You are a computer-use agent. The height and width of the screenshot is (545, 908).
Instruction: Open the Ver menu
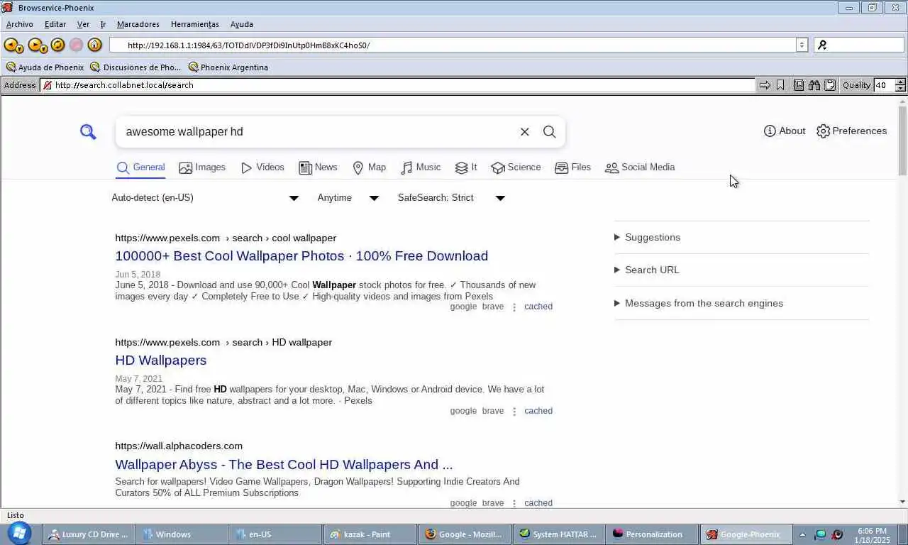(x=83, y=24)
